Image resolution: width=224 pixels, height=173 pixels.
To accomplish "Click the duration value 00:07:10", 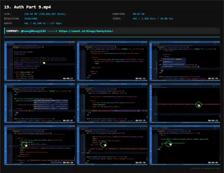I will (138, 14).
